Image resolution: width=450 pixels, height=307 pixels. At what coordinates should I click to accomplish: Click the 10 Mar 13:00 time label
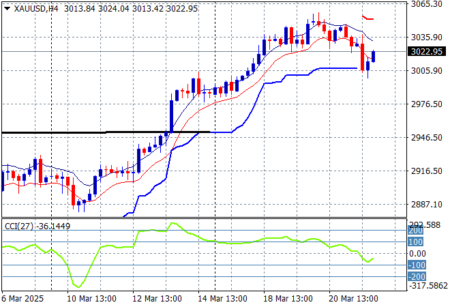pyautogui.click(x=91, y=299)
